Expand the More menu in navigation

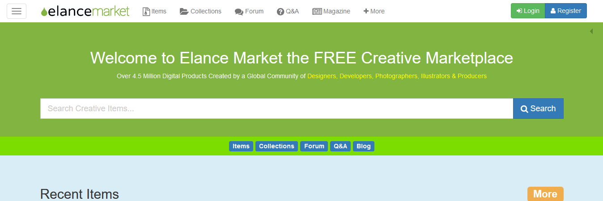(374, 11)
